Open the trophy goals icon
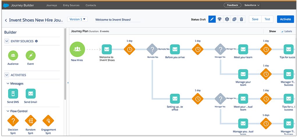Viewport: 298px width, 137px height. [219, 19]
